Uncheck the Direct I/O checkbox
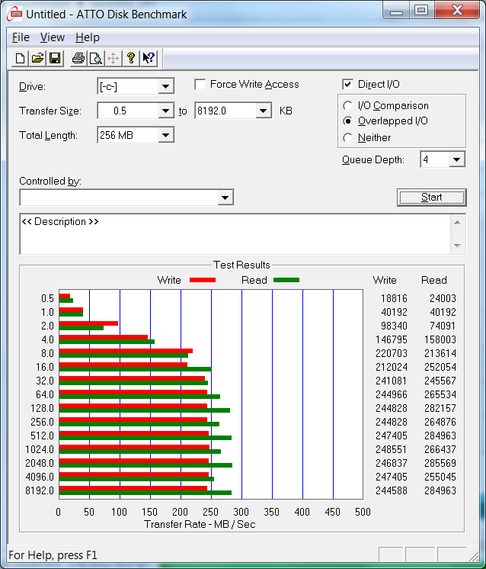The height and width of the screenshot is (569, 486). [347, 85]
